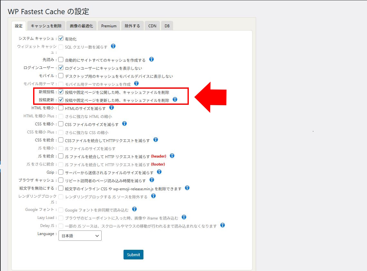Viewport: 367px width, 271px height.
Task: Open Gzip info icon
Action: click(159, 172)
